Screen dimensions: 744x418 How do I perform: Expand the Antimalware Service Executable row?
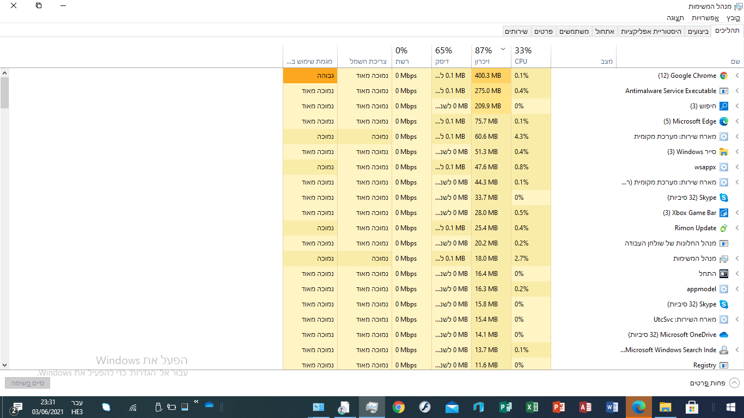[737, 91]
